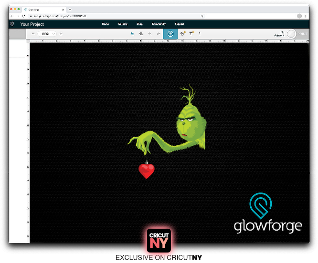318x263 pixels.
Task: Open the Support menu item
Action: 180,24
